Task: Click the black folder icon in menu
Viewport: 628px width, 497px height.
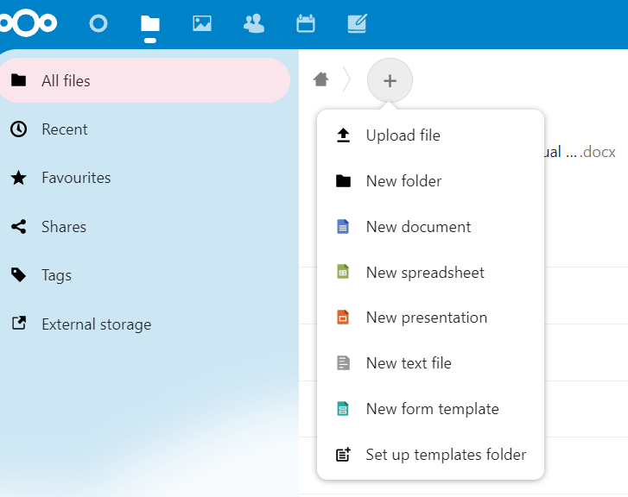Action: [x=343, y=181]
